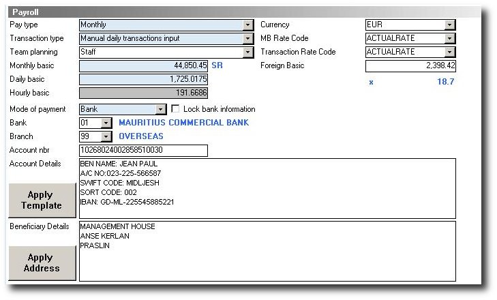The image size is (497, 300).
Task: Click into the Account nbr field
Action: [x=143, y=151]
